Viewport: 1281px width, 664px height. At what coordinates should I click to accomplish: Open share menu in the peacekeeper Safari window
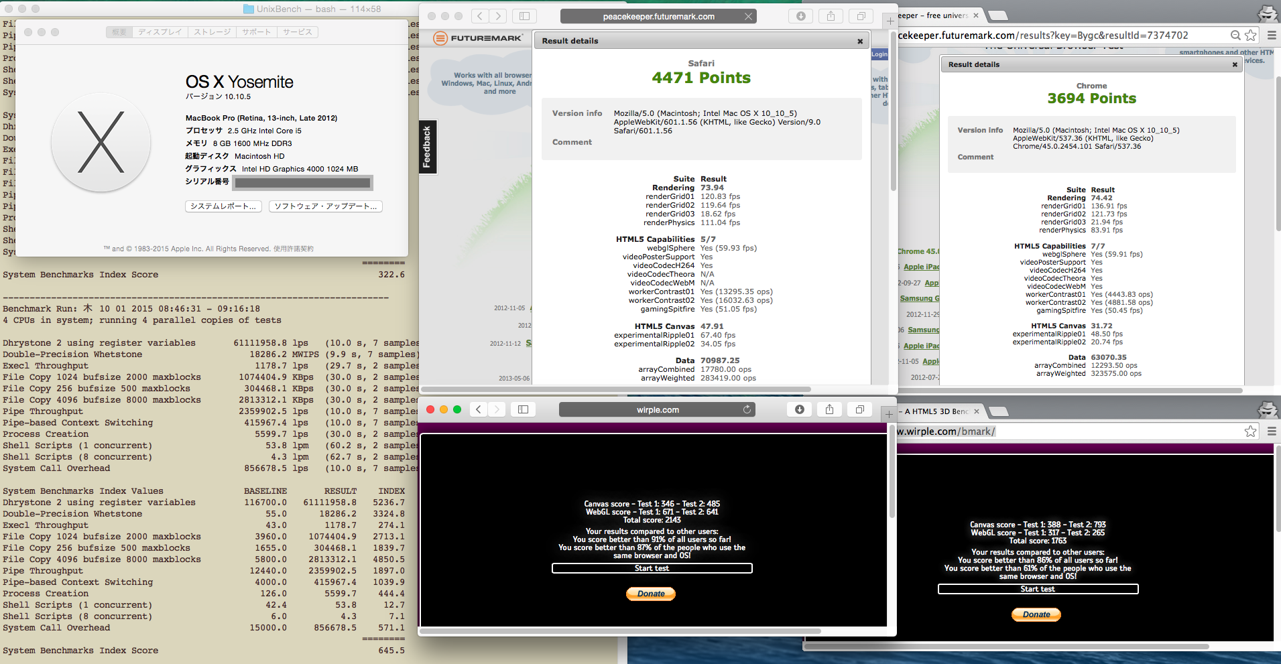click(831, 16)
